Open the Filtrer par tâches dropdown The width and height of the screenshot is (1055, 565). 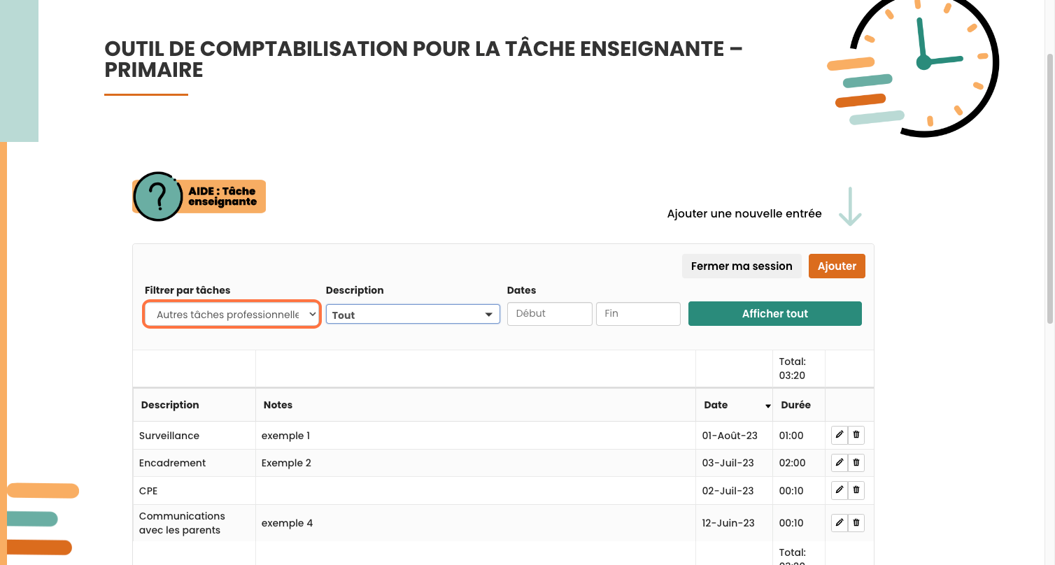click(x=232, y=315)
